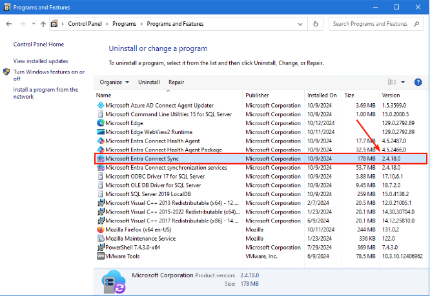Select Visual C++ 2017 Redistributable icon
The width and height of the screenshot is (430, 296).
coord(101,221)
